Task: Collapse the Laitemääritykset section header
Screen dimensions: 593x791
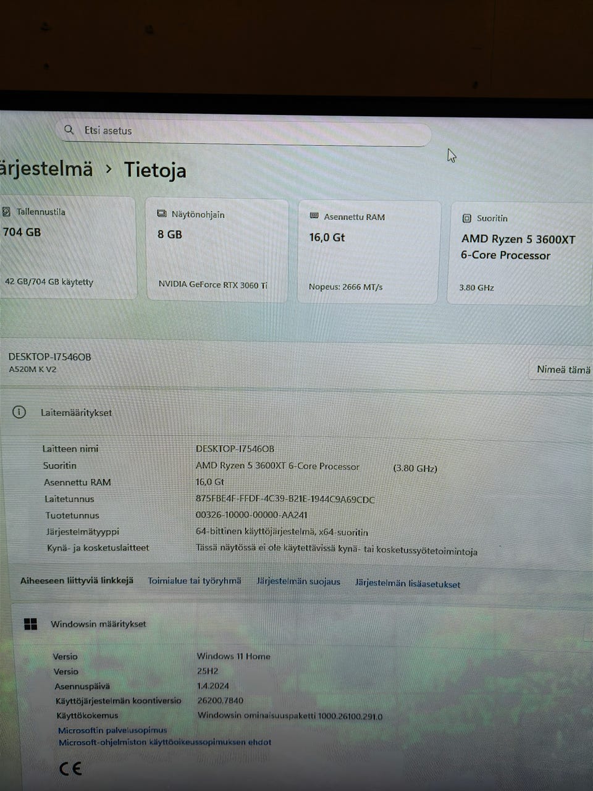Action: [x=296, y=412]
